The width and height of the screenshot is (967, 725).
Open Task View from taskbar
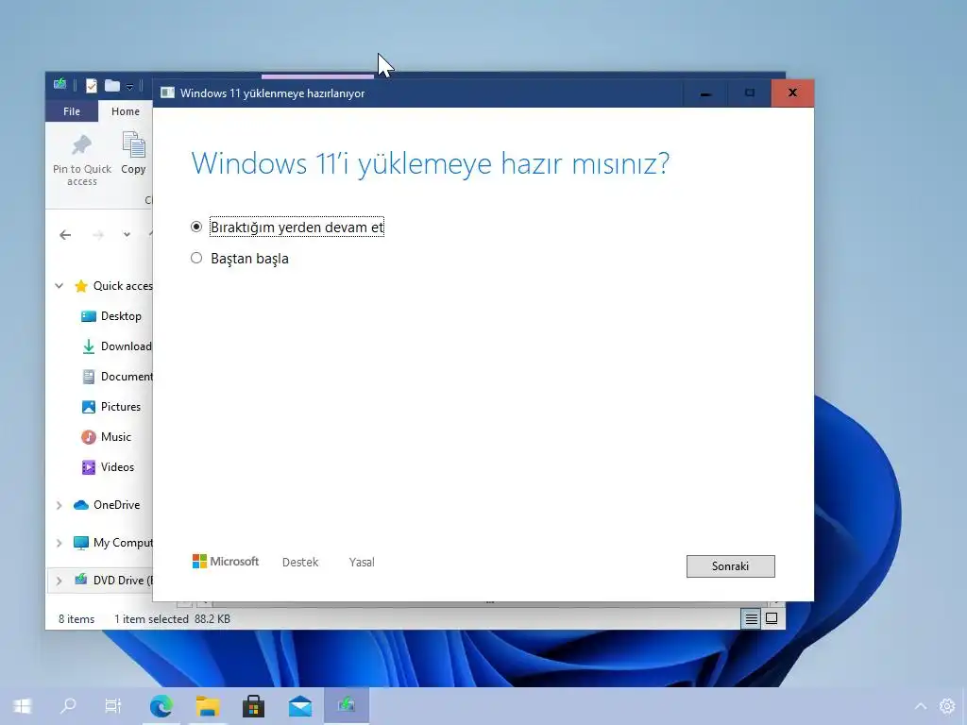[x=113, y=706]
